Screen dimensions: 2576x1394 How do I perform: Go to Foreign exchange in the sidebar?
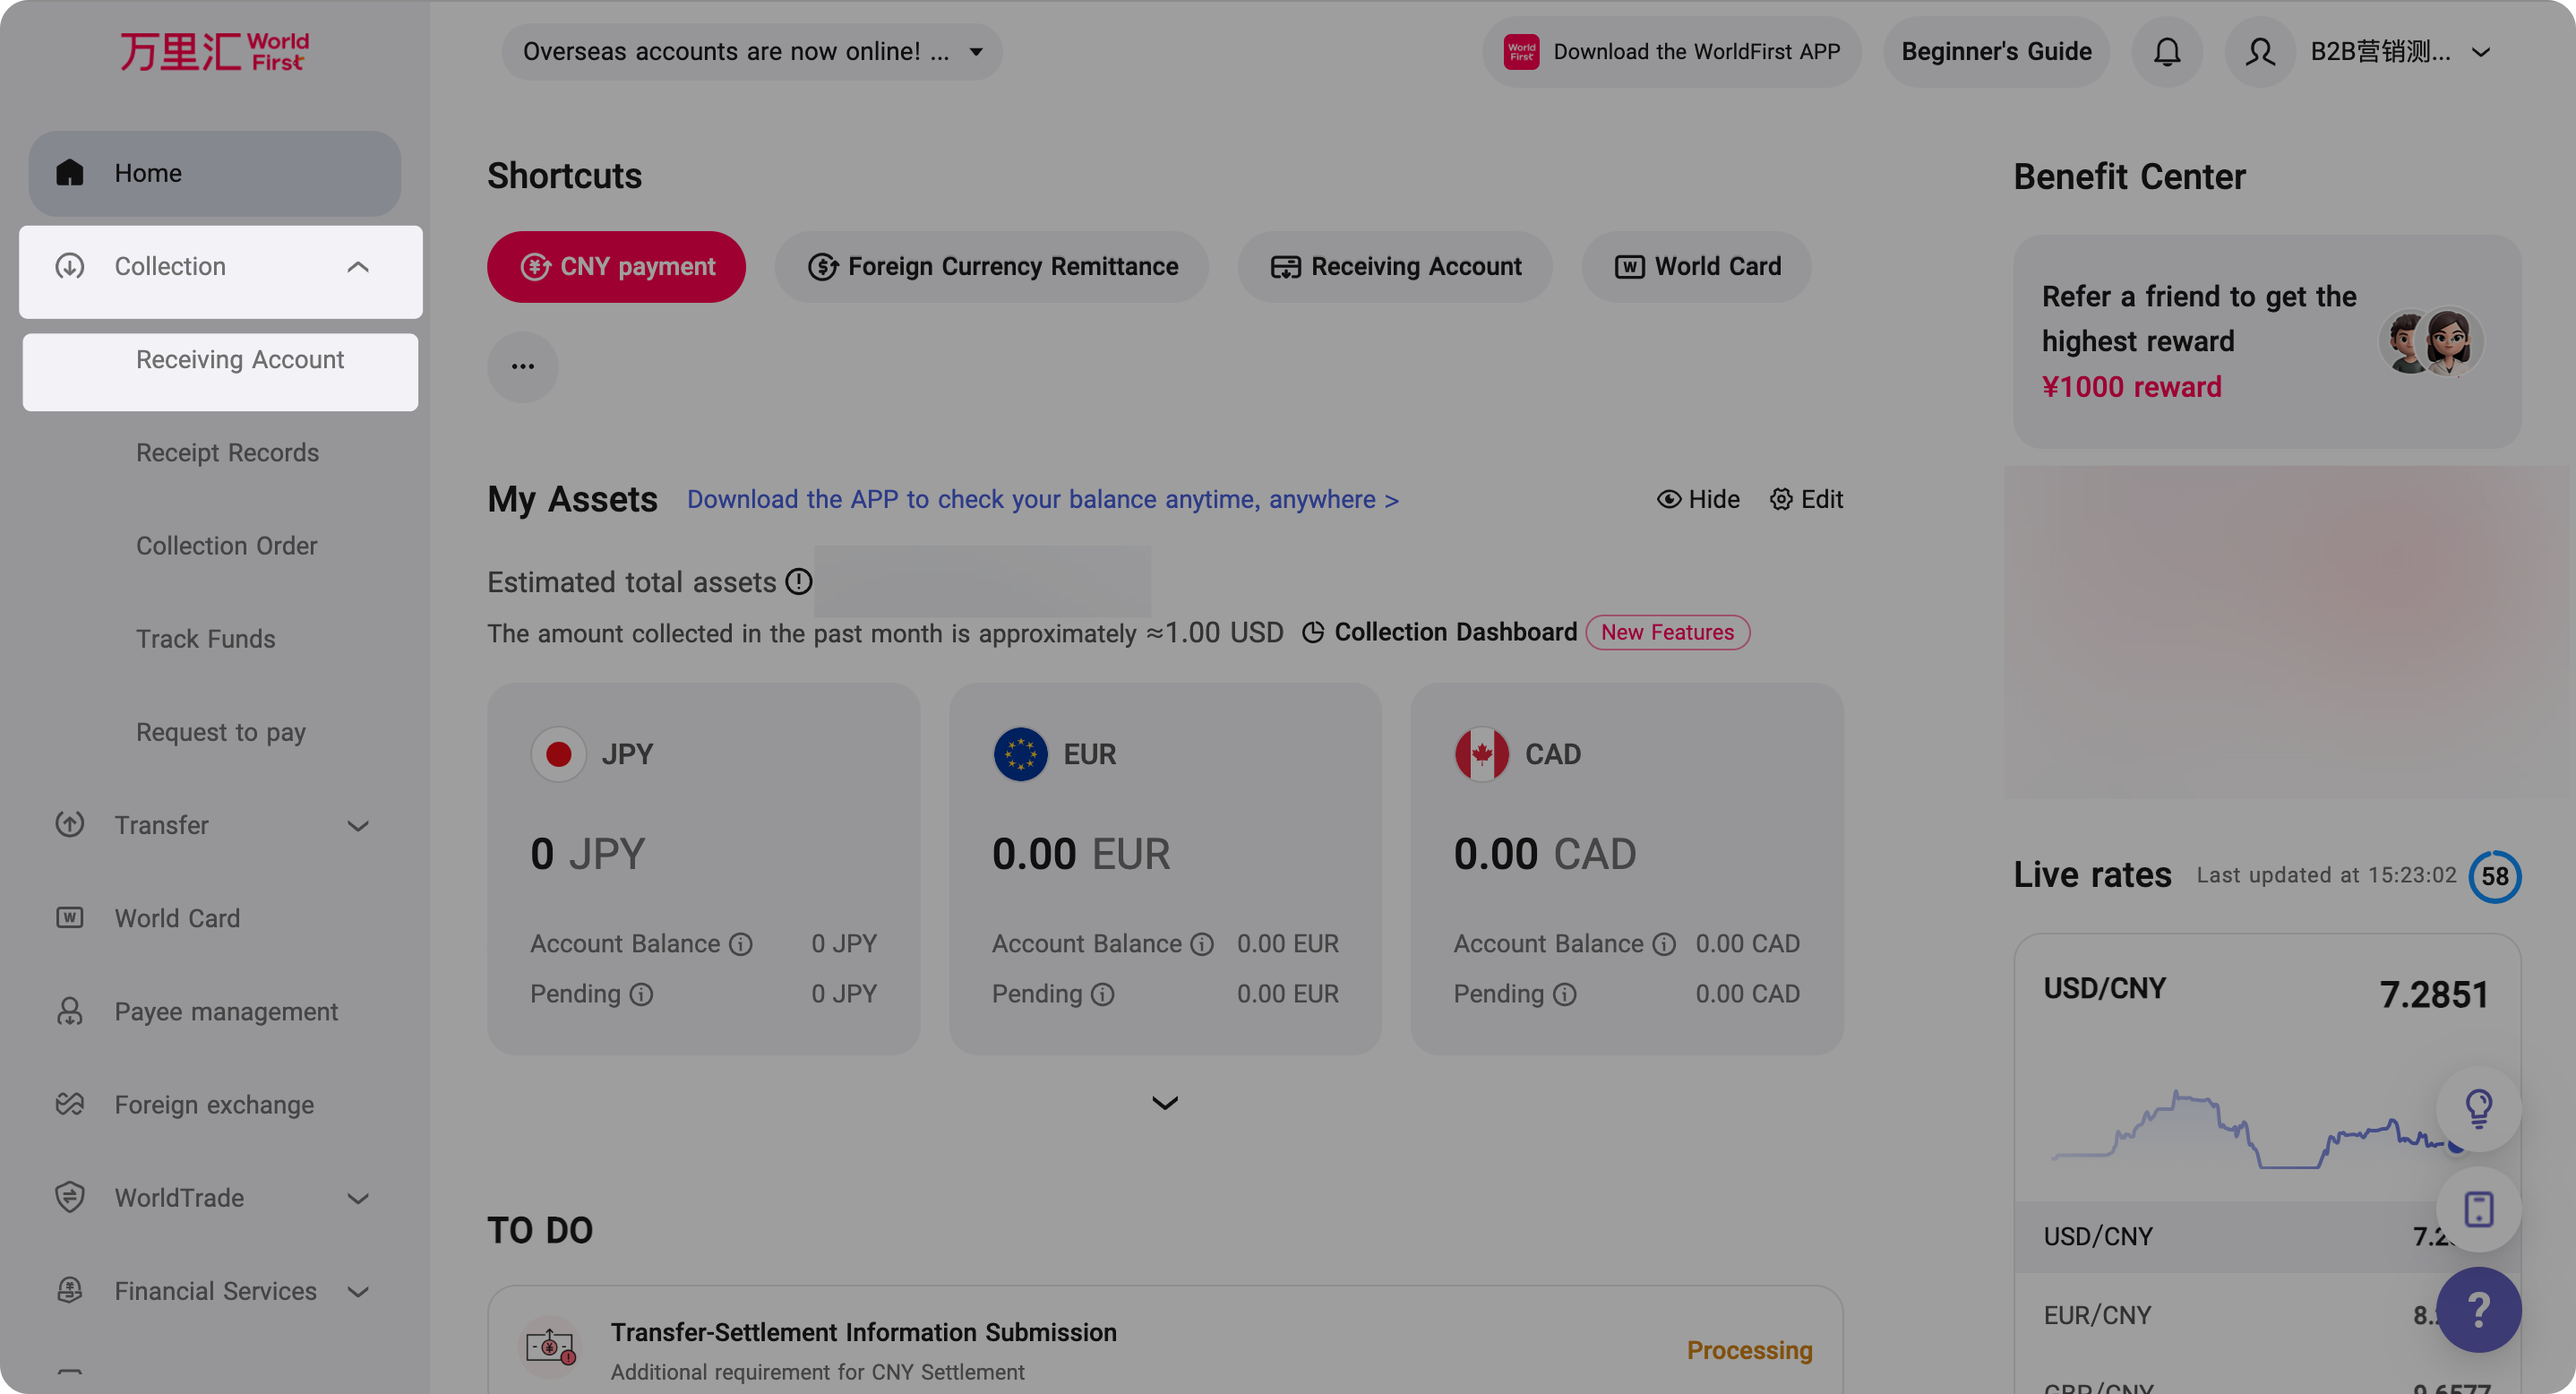point(214,1105)
